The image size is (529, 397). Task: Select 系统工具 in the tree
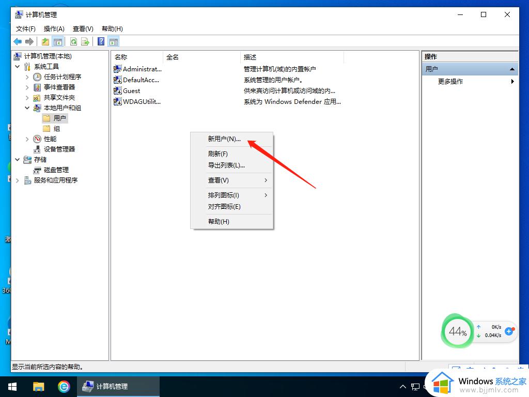[46, 67]
